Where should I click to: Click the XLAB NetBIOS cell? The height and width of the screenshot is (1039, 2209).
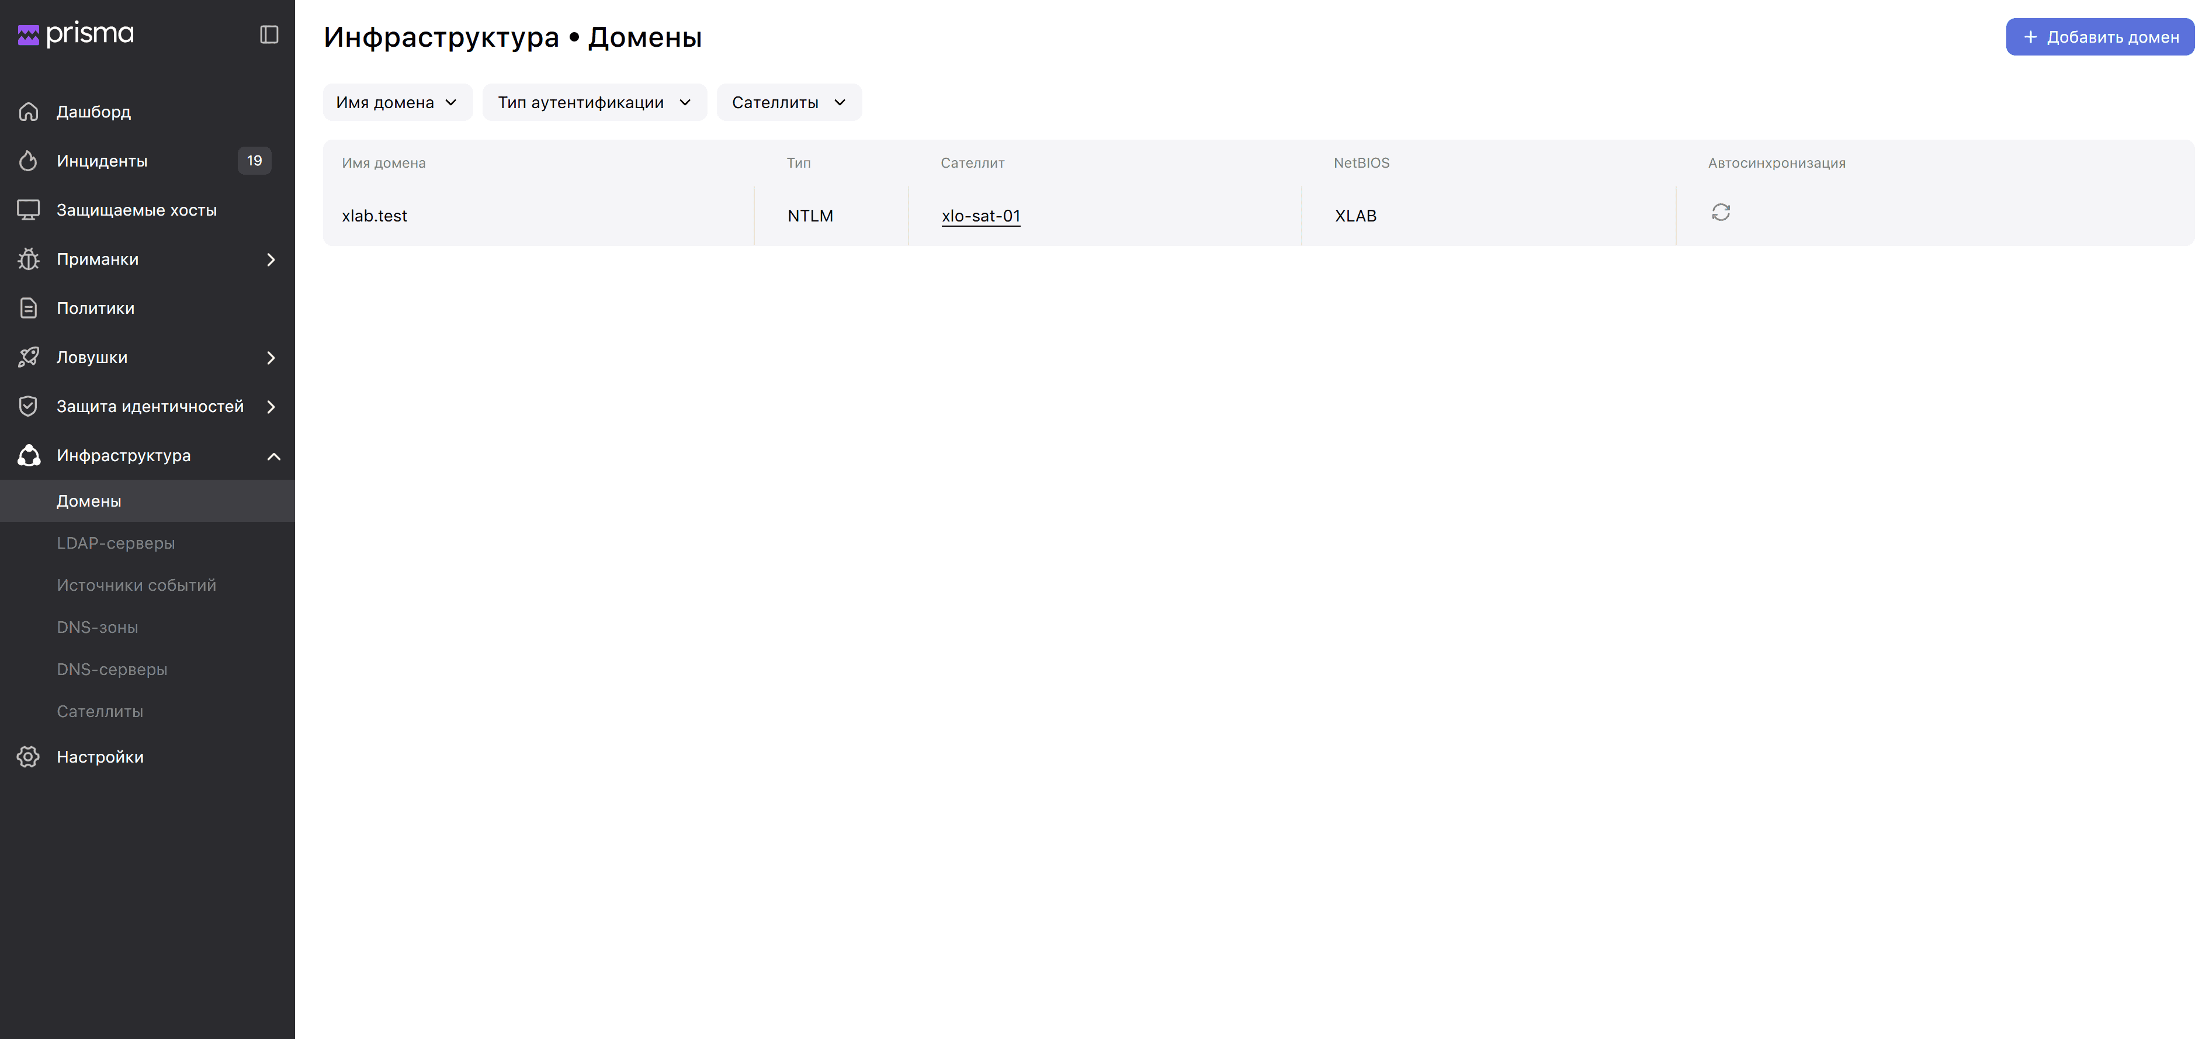click(1488, 216)
